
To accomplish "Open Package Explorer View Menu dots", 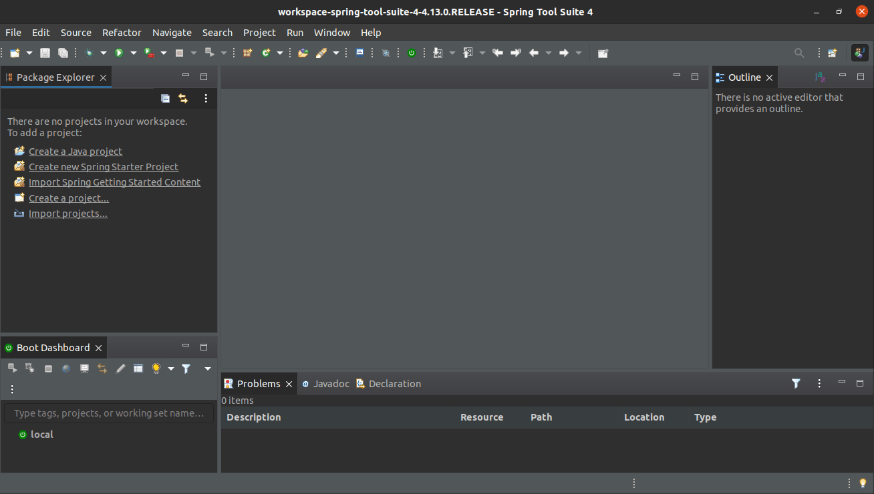I will click(x=206, y=99).
